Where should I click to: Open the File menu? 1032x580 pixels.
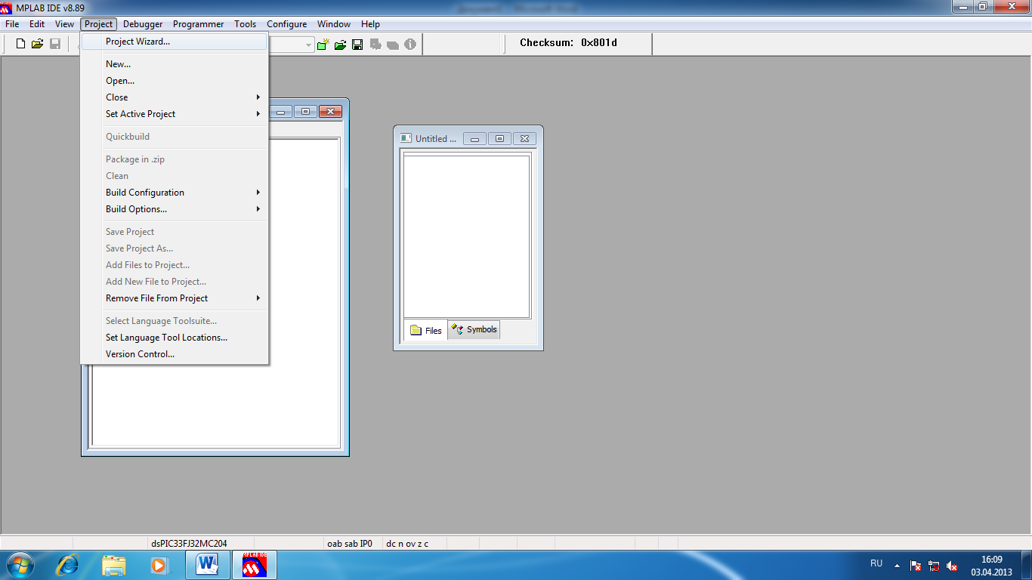pos(12,24)
